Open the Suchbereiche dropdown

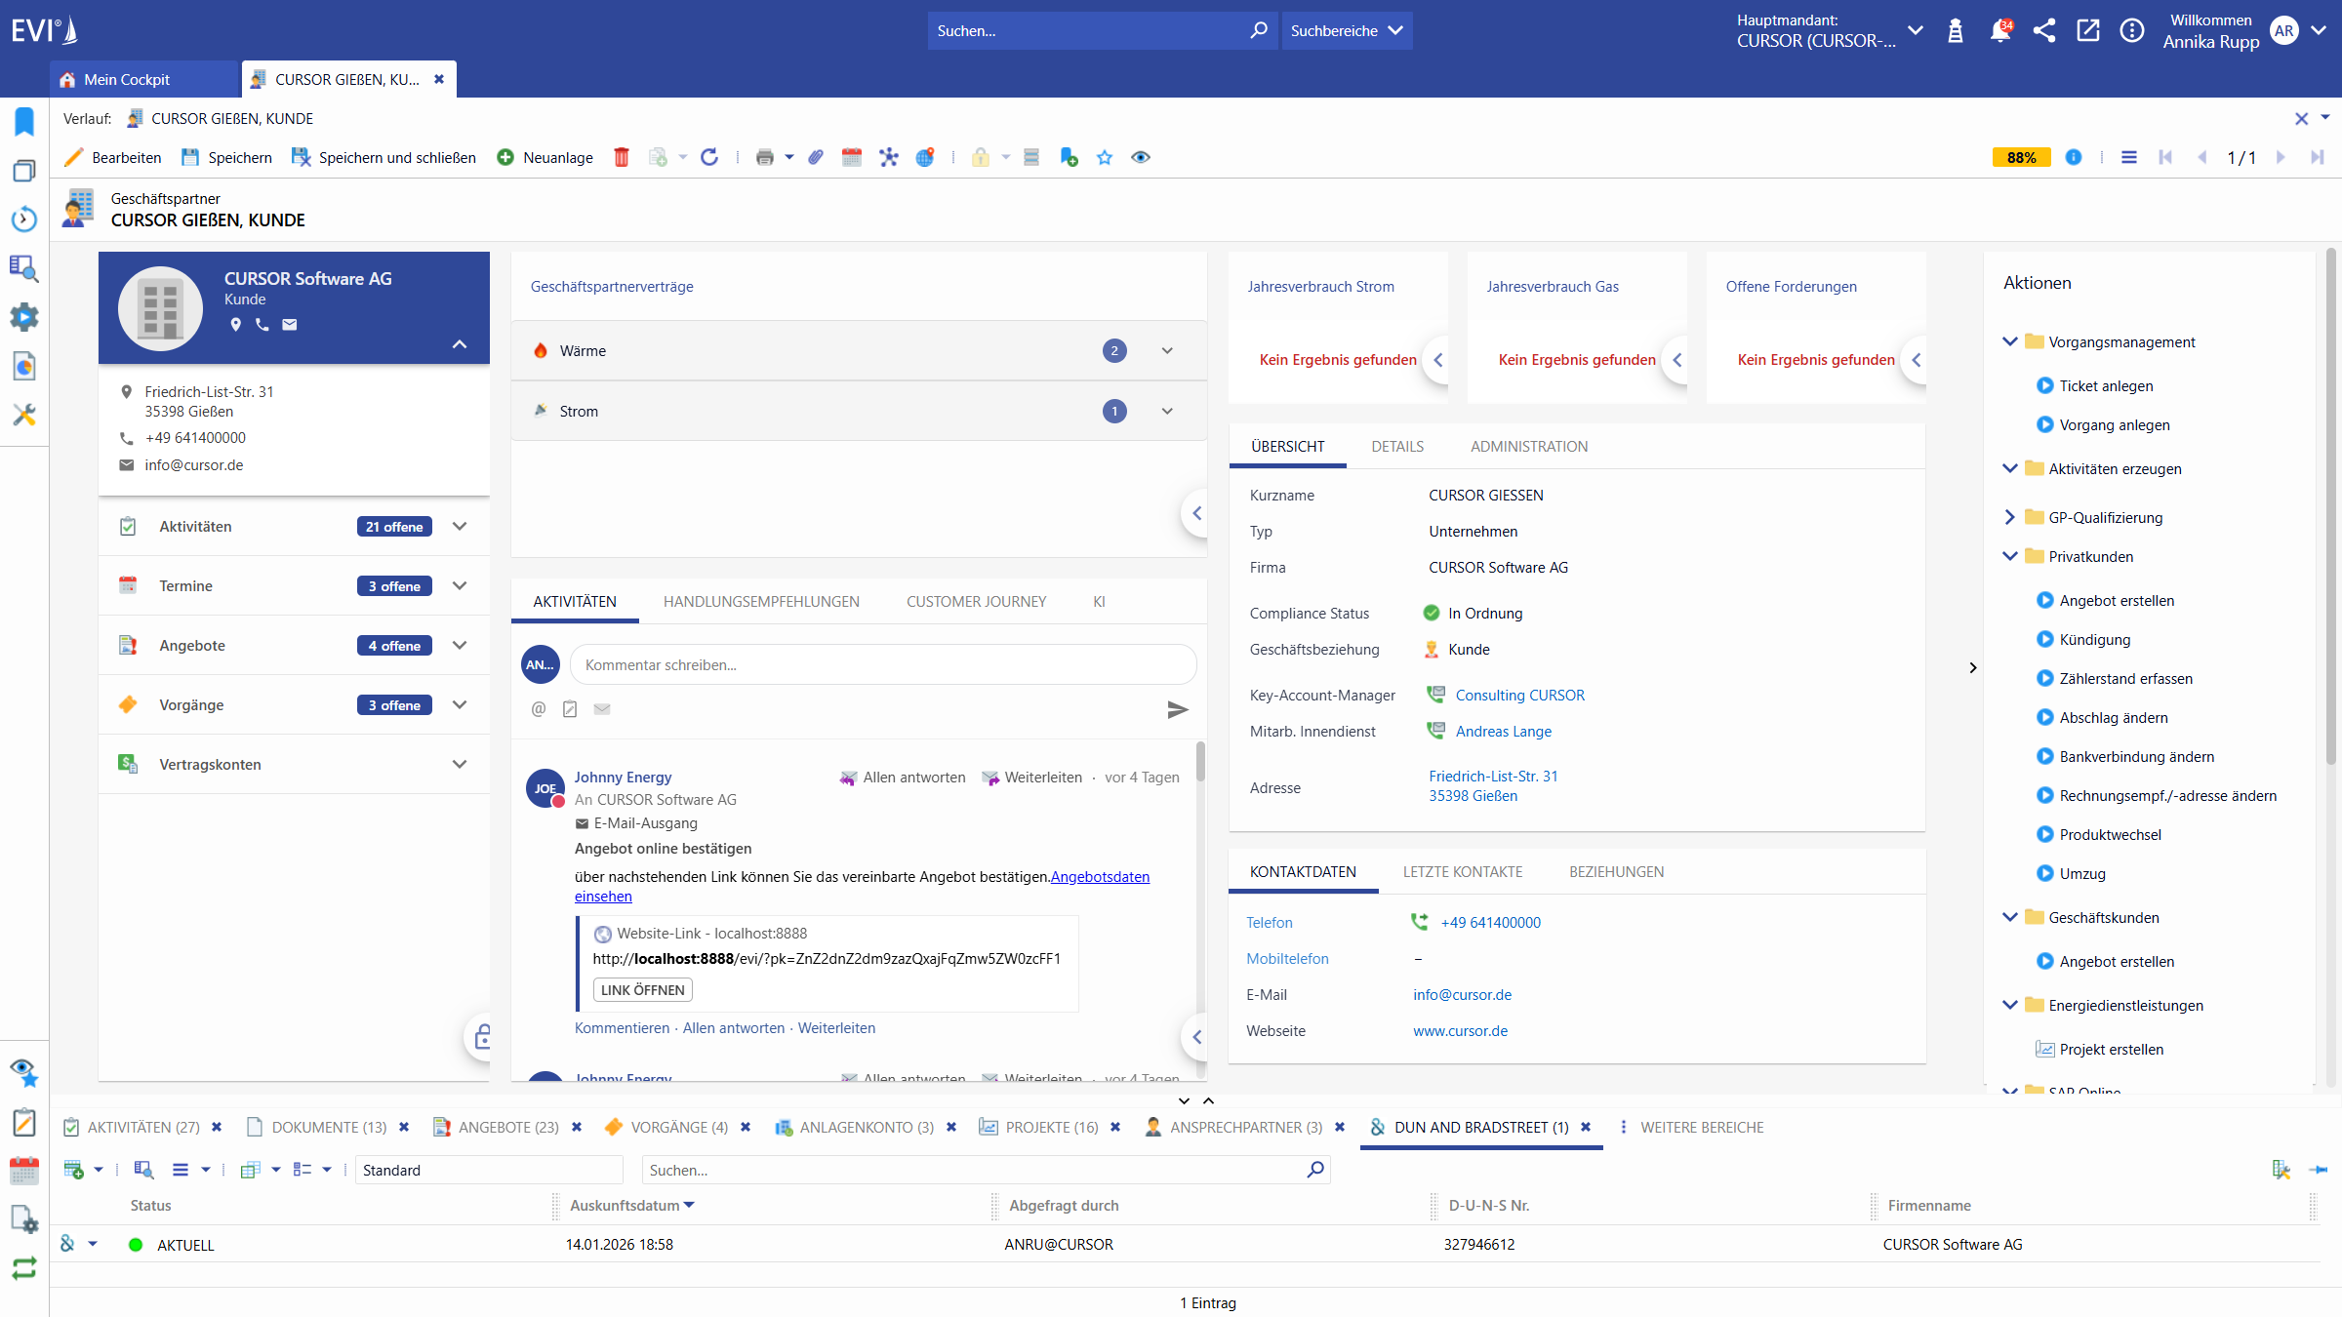click(1347, 30)
